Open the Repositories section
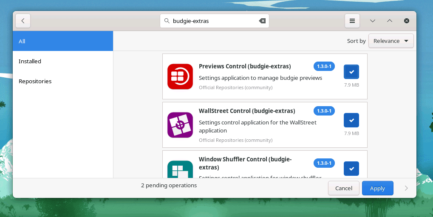Viewport: 433px width, 217px height. coord(63,81)
